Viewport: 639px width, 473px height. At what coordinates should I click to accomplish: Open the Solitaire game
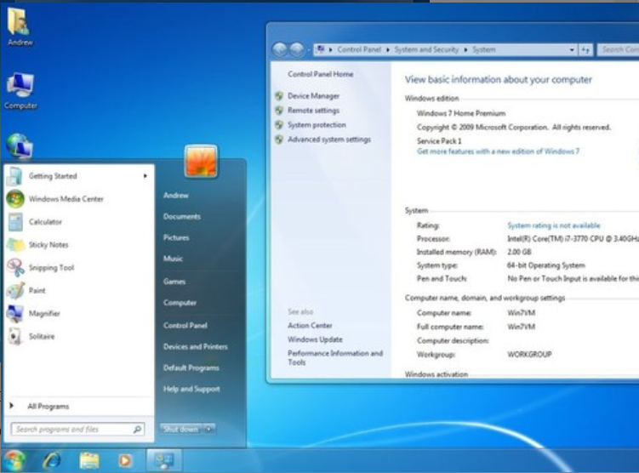(42, 337)
